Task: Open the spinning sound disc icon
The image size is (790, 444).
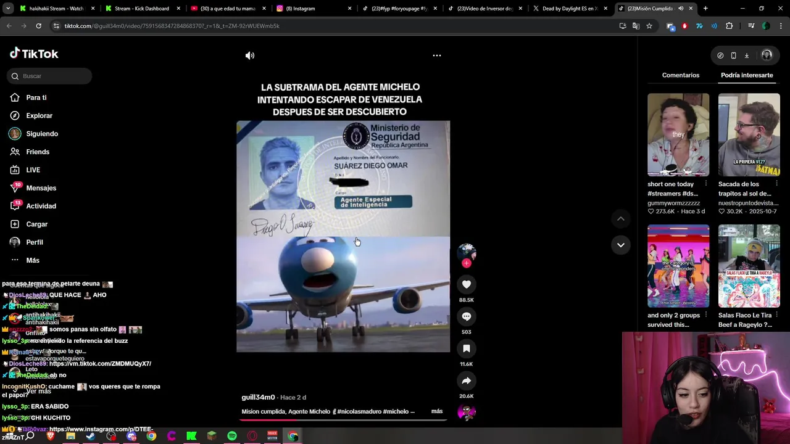Action: click(x=467, y=412)
